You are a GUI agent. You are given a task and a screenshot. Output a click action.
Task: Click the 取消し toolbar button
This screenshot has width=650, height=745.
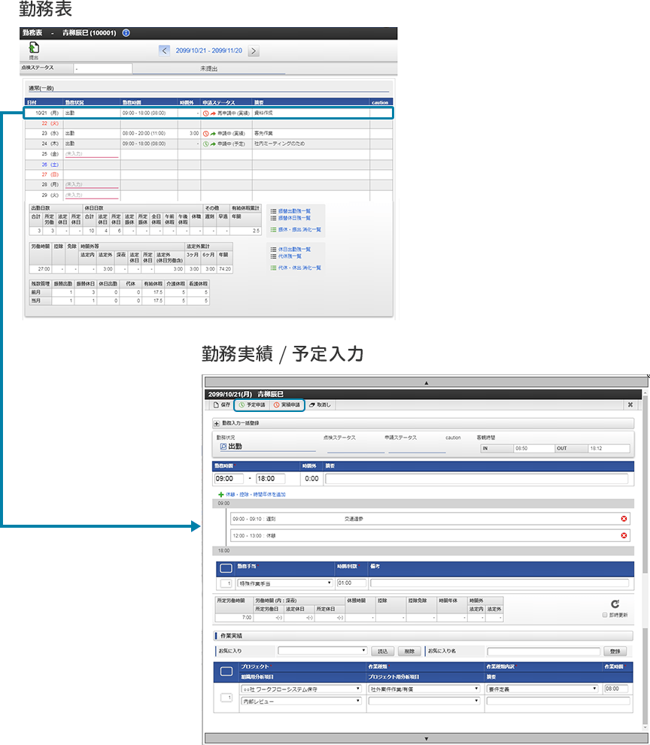point(320,404)
